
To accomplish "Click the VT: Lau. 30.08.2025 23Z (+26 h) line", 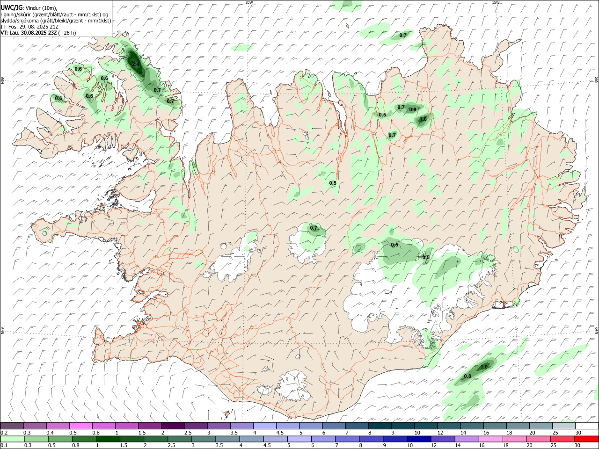I will coord(38,33).
